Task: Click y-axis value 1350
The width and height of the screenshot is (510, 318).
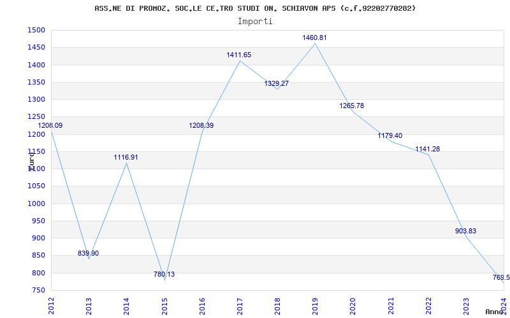Action: [36, 83]
